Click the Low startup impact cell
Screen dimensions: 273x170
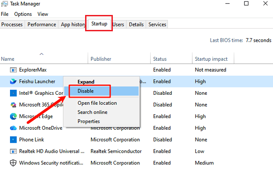[200, 151]
